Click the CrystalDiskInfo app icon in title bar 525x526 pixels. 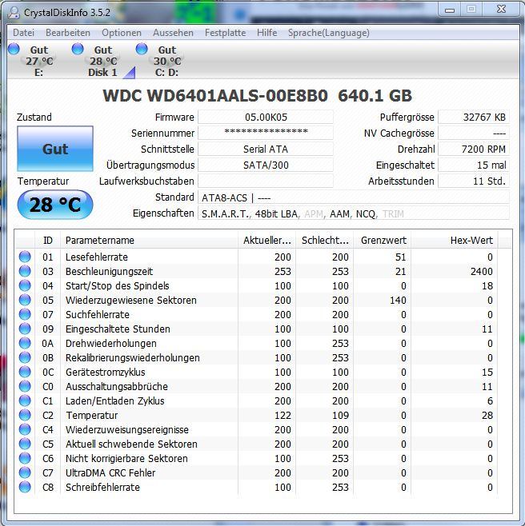[14, 12]
